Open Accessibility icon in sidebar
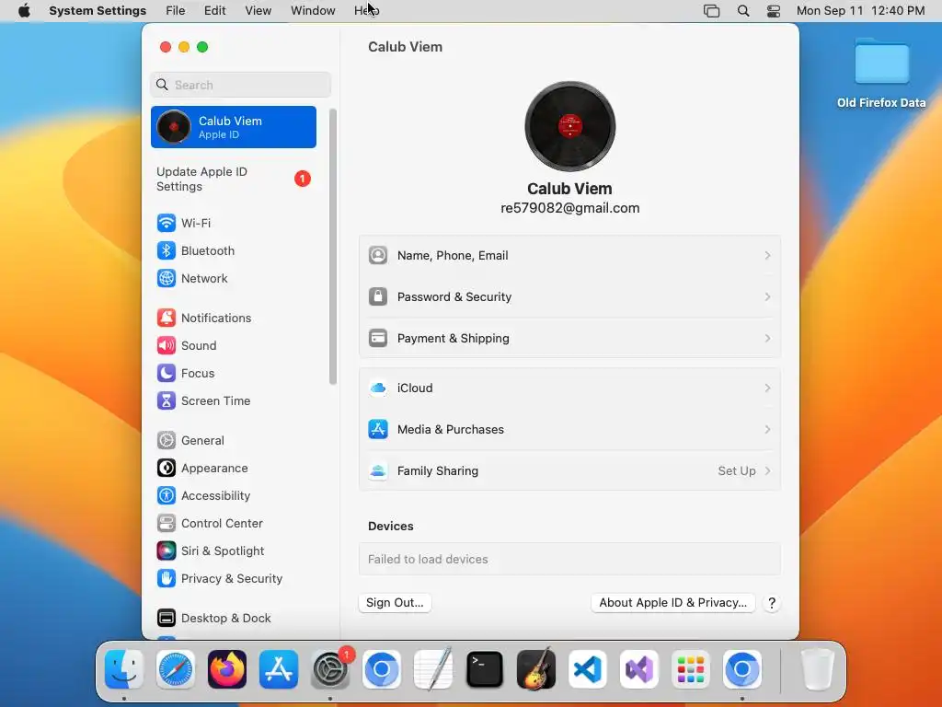 click(x=167, y=496)
